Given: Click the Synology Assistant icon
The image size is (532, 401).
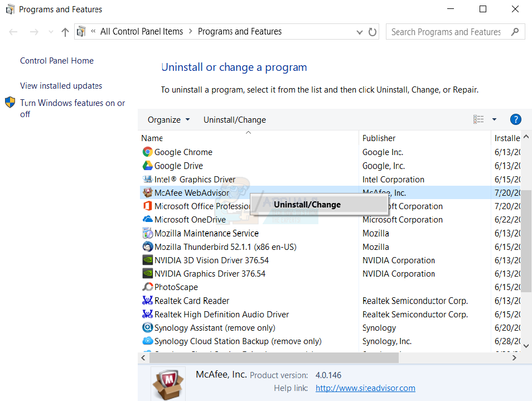Looking at the screenshot, I should coord(147,327).
